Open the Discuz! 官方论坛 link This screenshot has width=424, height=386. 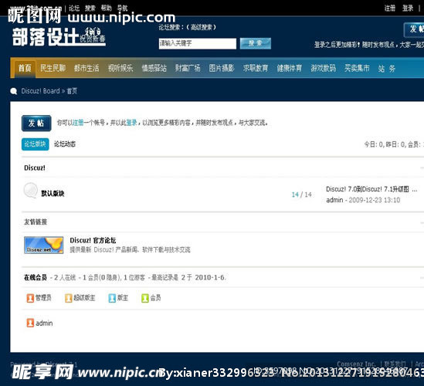point(93,240)
